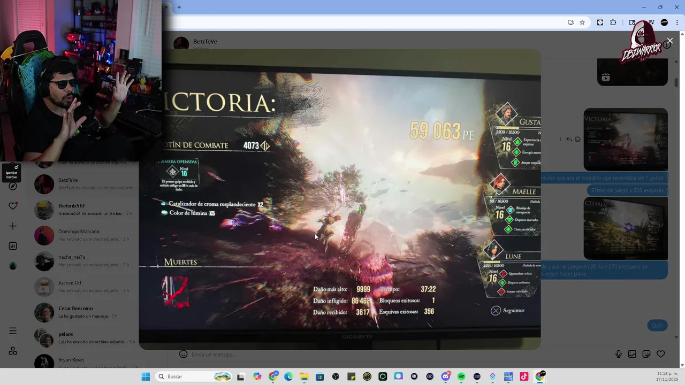Screen dimensions: 685x385
Task: Open a new browser tab
Action: point(179,7)
